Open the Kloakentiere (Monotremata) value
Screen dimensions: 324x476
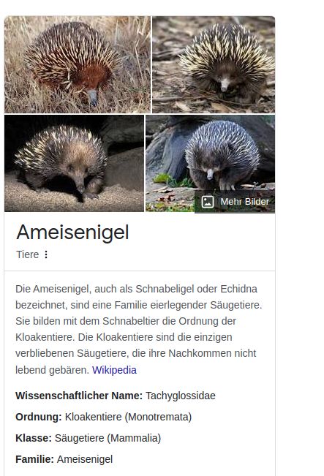[128, 417]
